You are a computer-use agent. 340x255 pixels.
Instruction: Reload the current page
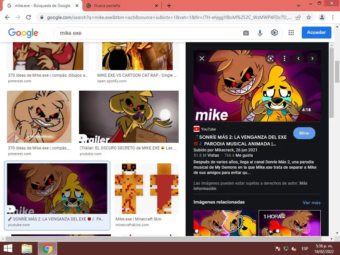click(29, 17)
